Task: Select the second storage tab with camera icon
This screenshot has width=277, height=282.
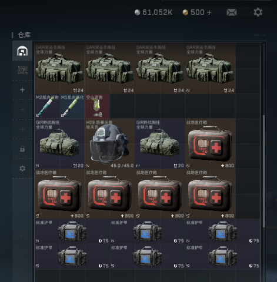Action: 22,70
